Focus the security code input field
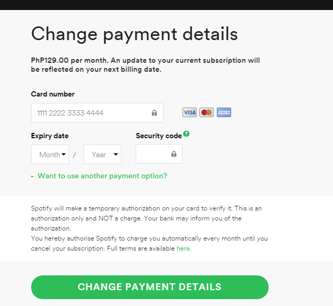This screenshot has height=306, width=333. (159, 154)
